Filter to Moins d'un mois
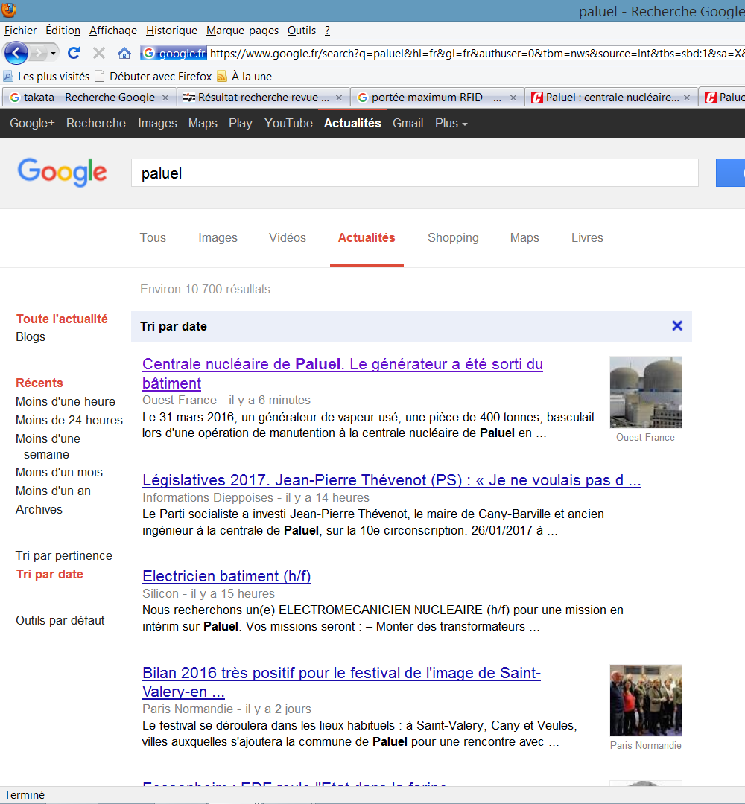Viewport: 745px width, 804px height. [x=59, y=472]
